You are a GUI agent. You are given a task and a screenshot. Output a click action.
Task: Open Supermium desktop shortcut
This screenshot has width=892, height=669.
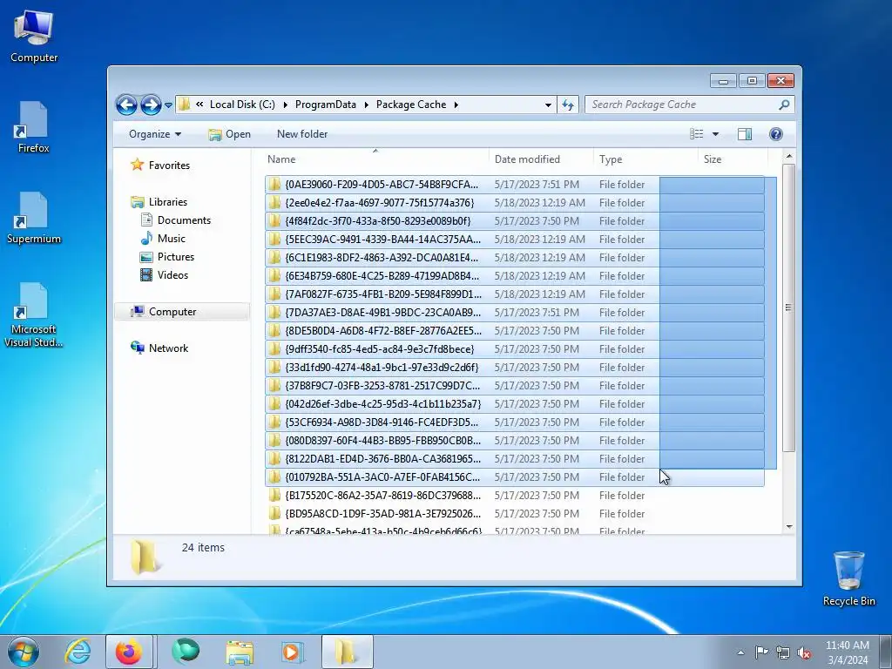coord(34,218)
